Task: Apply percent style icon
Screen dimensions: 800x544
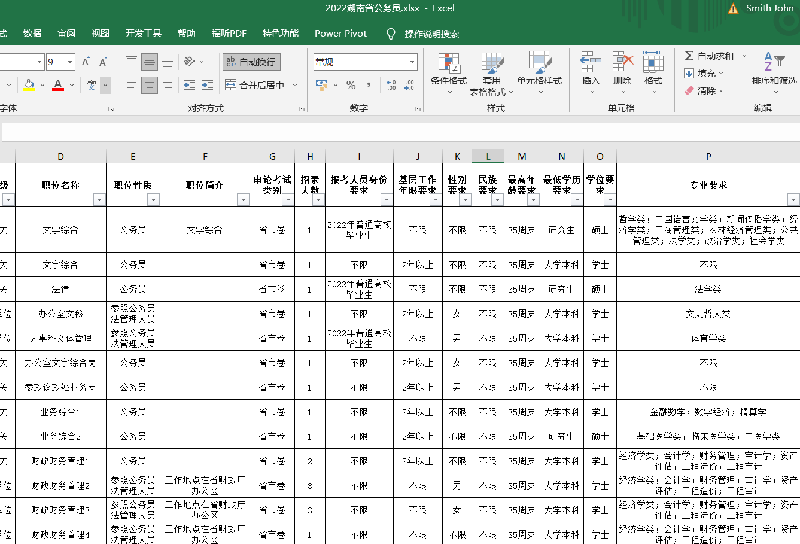Action: coord(351,85)
